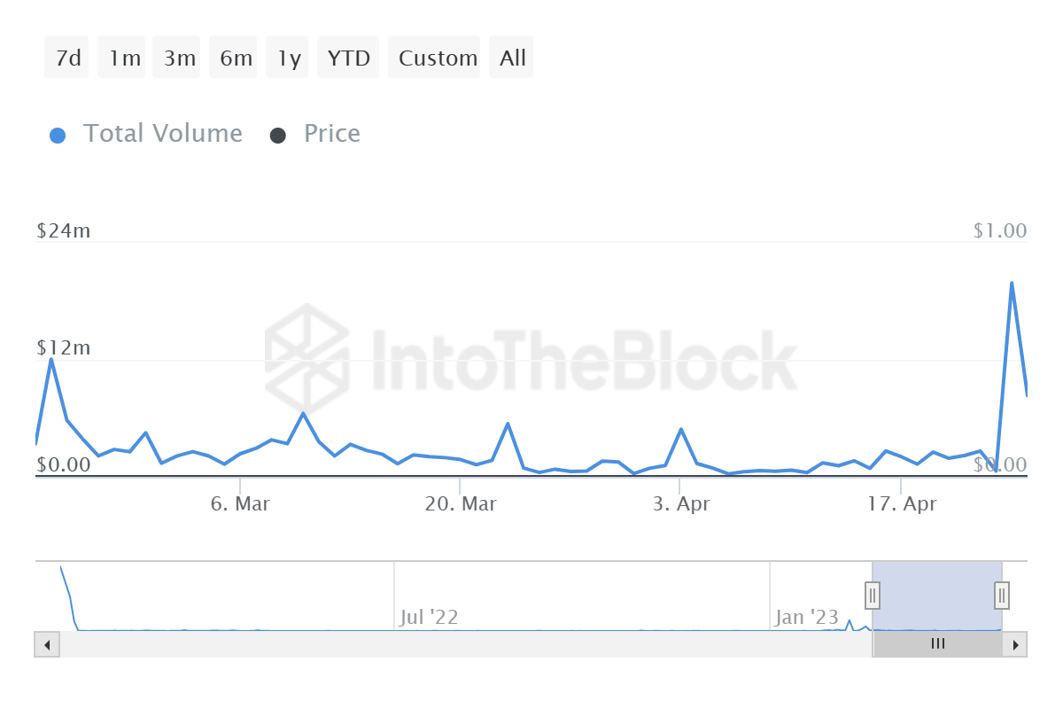
Task: Click the tallest volume spike on the chart
Action: (x=1013, y=284)
